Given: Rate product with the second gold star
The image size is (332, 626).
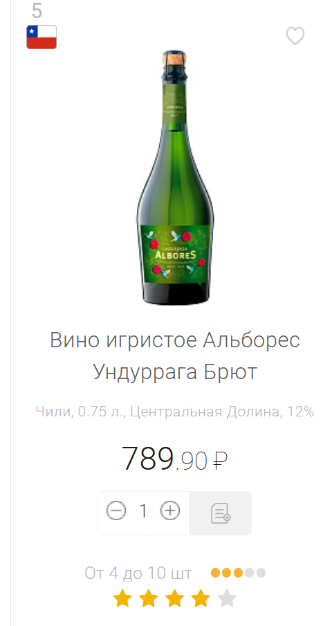Looking at the screenshot, I should 149,599.
